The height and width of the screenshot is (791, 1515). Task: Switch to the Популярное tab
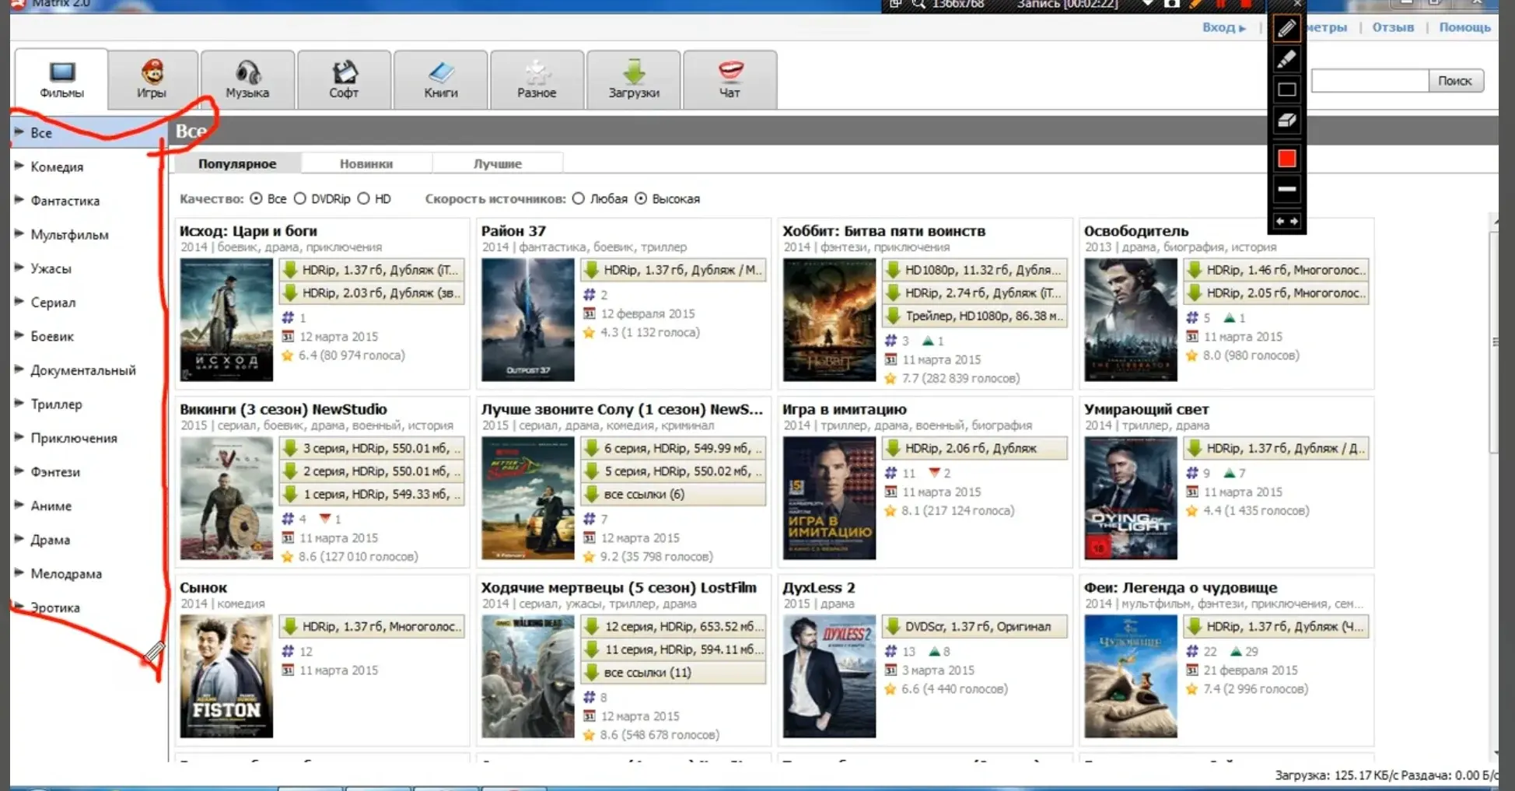click(237, 163)
